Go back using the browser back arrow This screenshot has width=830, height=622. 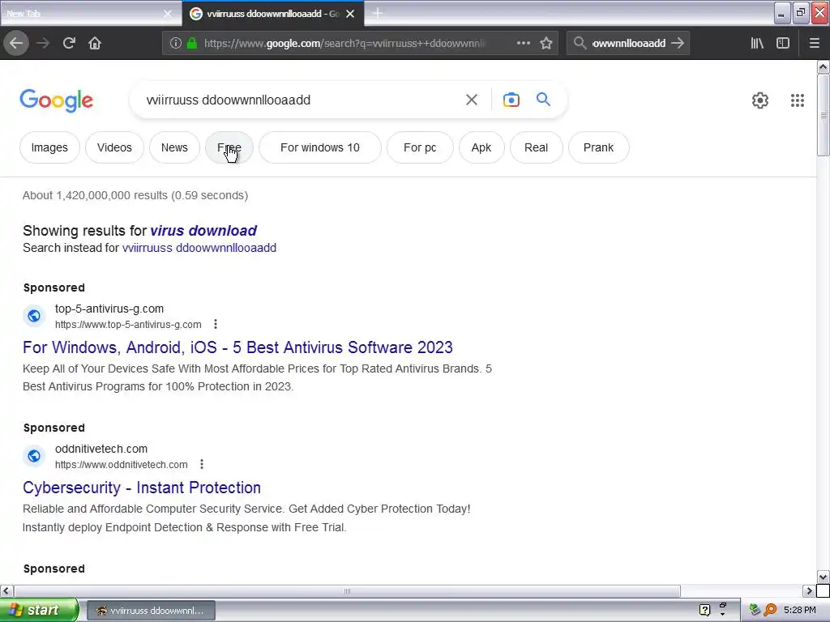coord(16,43)
